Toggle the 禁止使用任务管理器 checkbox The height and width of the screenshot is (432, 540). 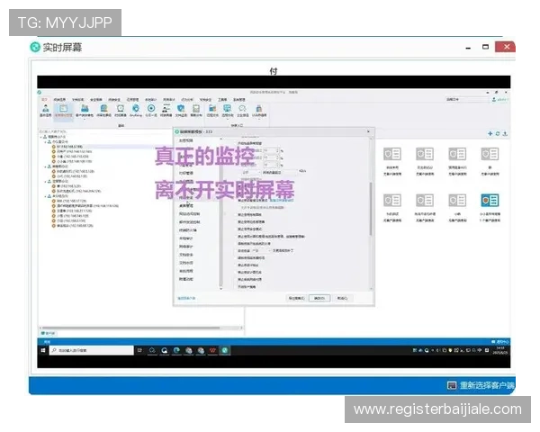pos(239,222)
